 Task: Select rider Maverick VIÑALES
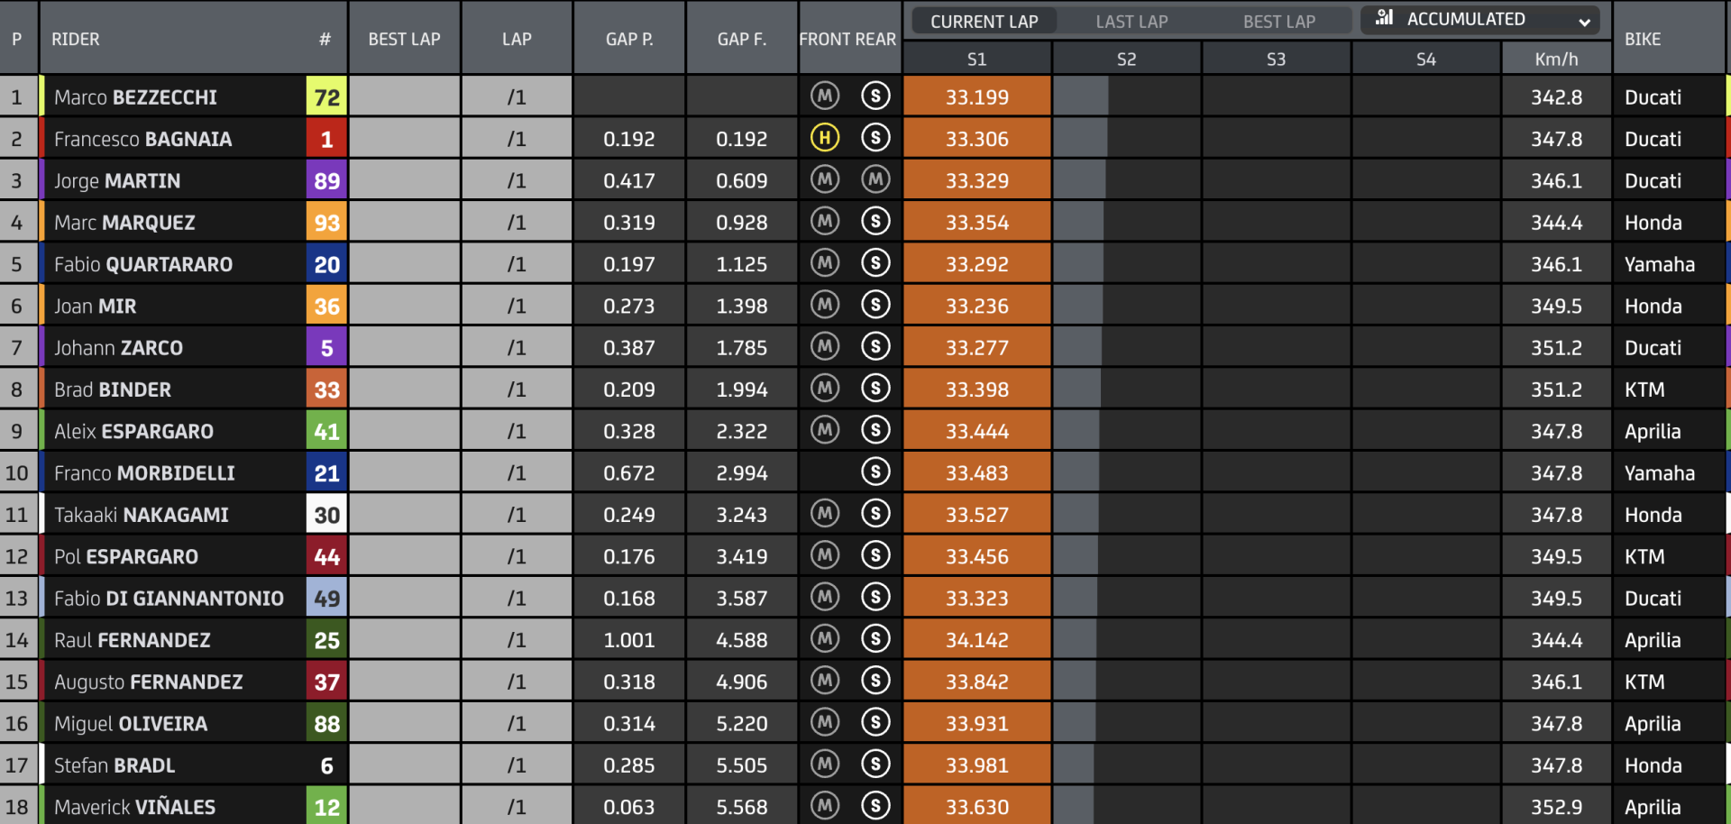(x=134, y=807)
